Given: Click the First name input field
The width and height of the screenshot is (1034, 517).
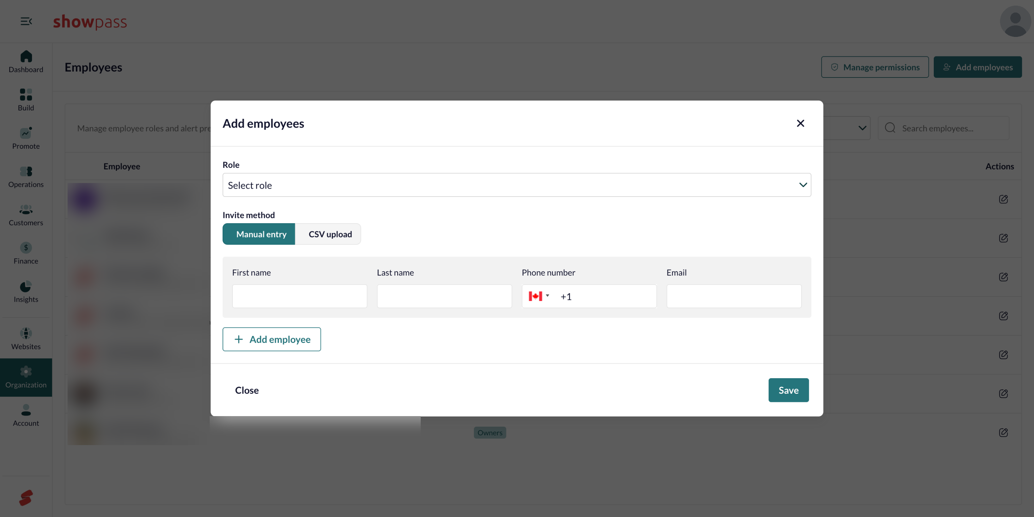Looking at the screenshot, I should (299, 296).
